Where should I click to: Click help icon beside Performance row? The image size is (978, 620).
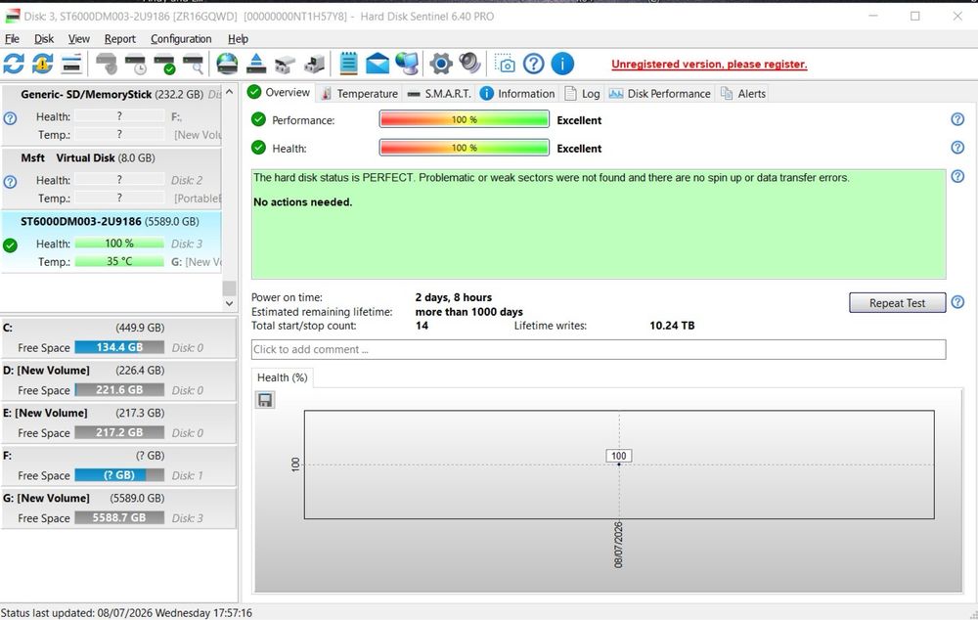coord(957,119)
